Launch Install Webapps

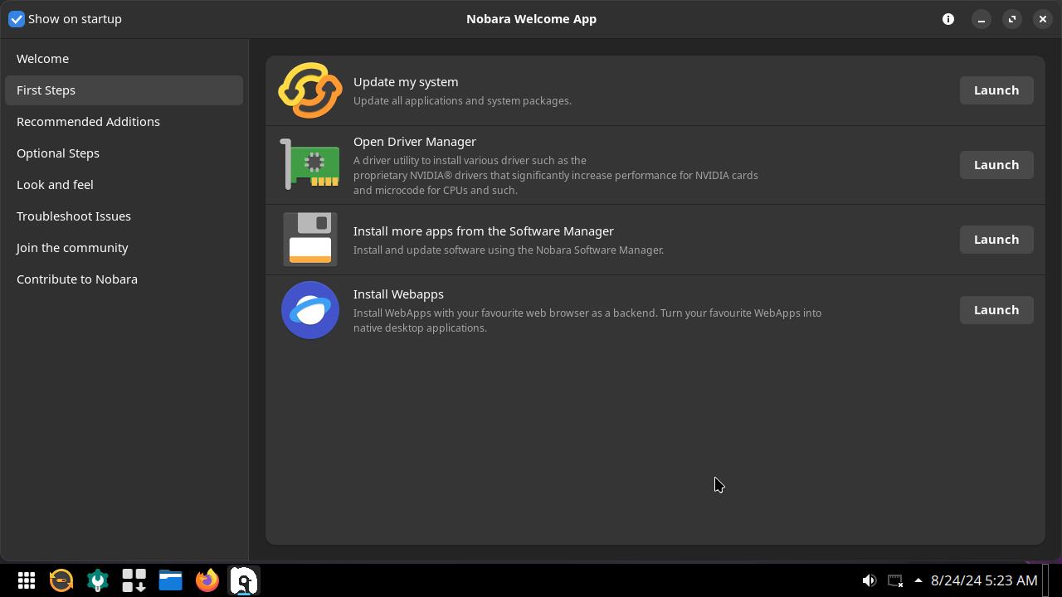[x=996, y=310]
